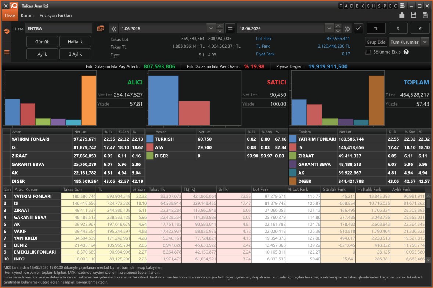Switch currency to TL

click(x=376, y=28)
